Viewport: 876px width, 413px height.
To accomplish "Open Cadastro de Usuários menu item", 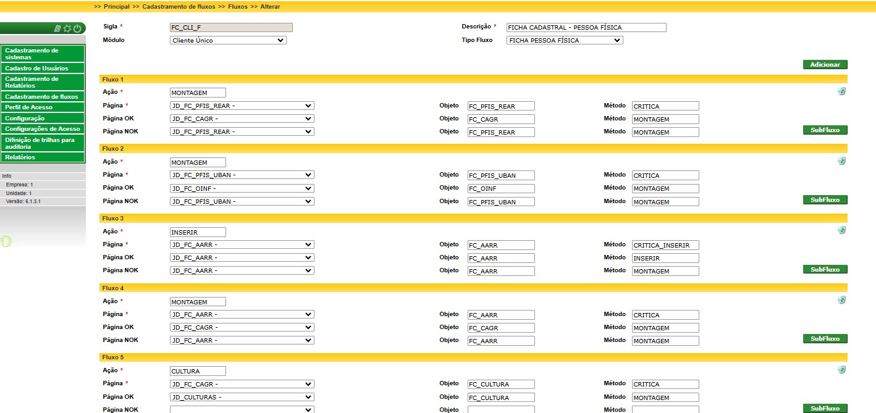I will point(43,68).
